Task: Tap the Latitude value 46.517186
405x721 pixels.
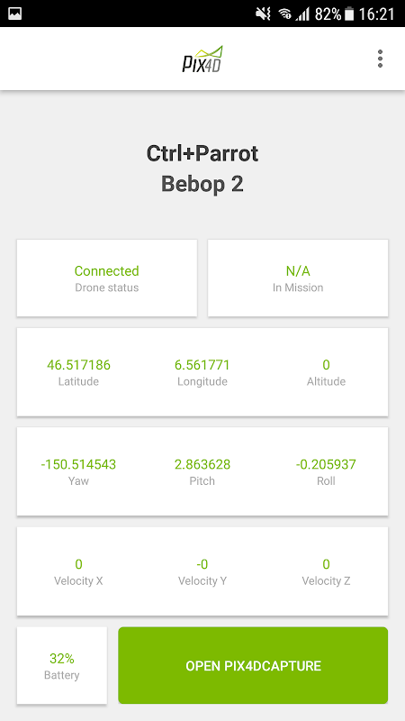Action: (78, 365)
